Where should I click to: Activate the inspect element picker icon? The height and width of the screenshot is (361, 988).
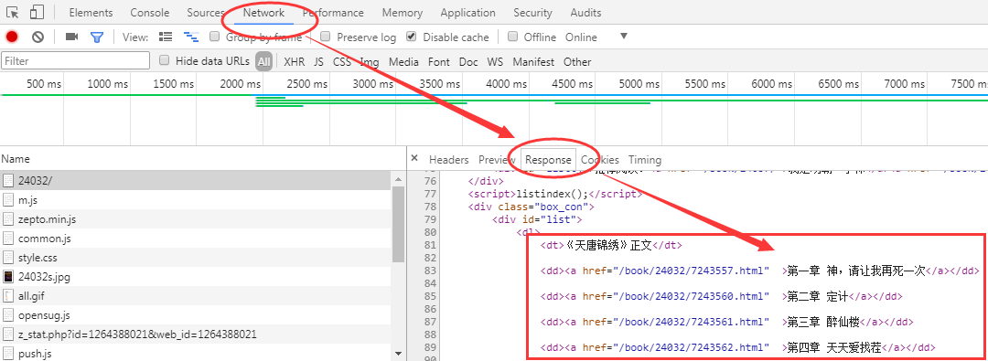[13, 12]
